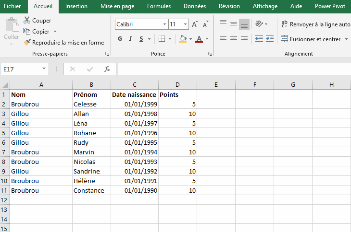Click the insert function fx icon
351x232 pixels.
click(107, 69)
